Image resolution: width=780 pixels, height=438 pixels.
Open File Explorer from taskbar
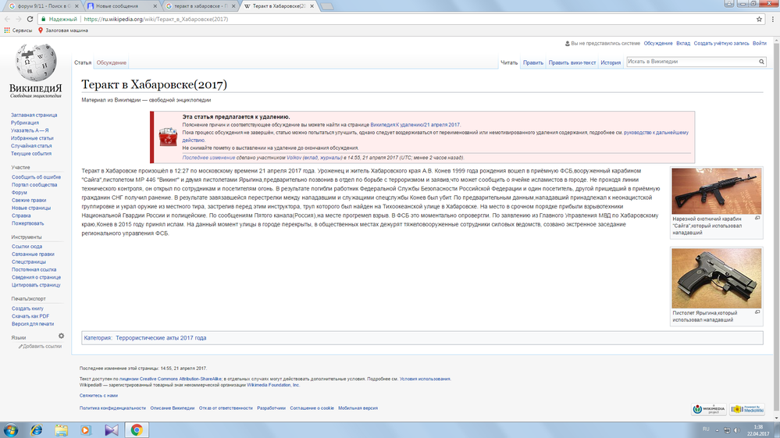point(61,430)
